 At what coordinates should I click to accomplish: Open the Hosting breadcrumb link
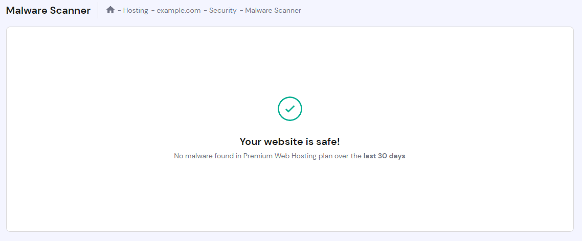136,10
